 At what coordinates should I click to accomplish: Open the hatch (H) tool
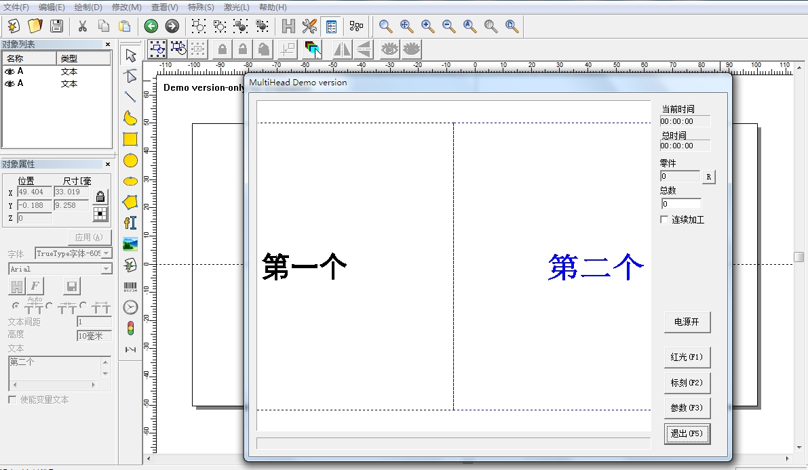(288, 26)
